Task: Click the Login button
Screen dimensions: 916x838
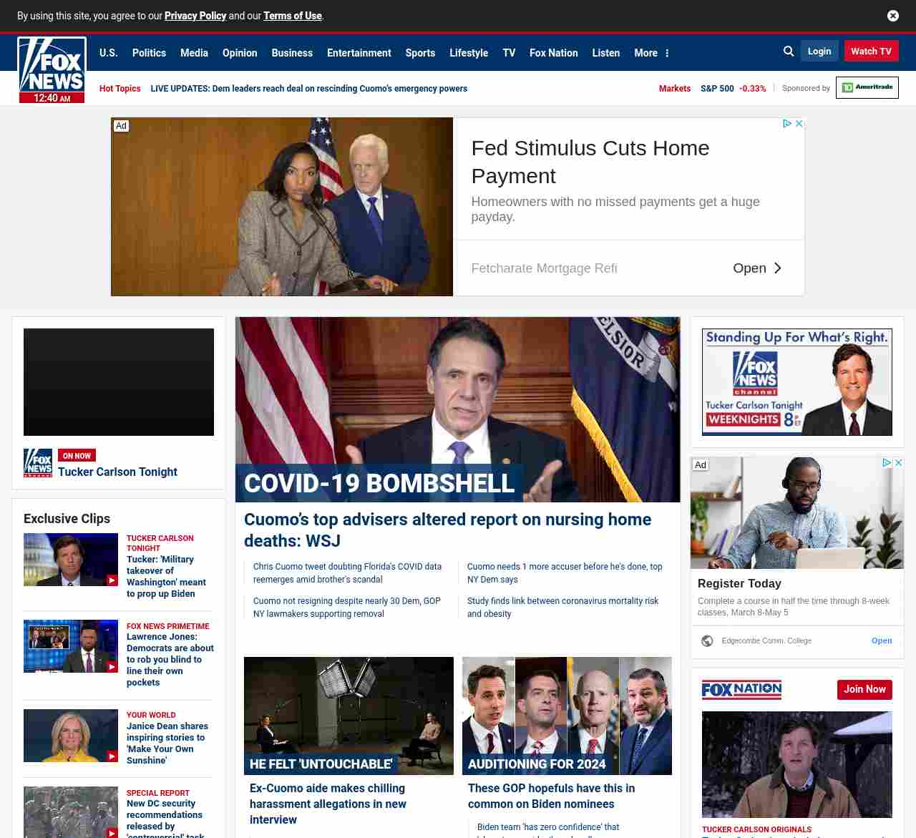Action: 819,52
